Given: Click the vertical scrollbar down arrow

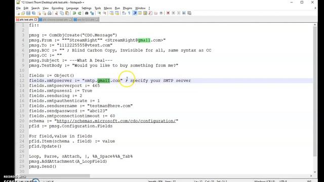Looking at the screenshot, I should pos(315,172).
